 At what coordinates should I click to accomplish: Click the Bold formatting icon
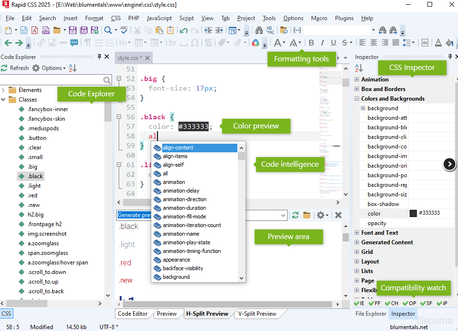click(x=311, y=43)
